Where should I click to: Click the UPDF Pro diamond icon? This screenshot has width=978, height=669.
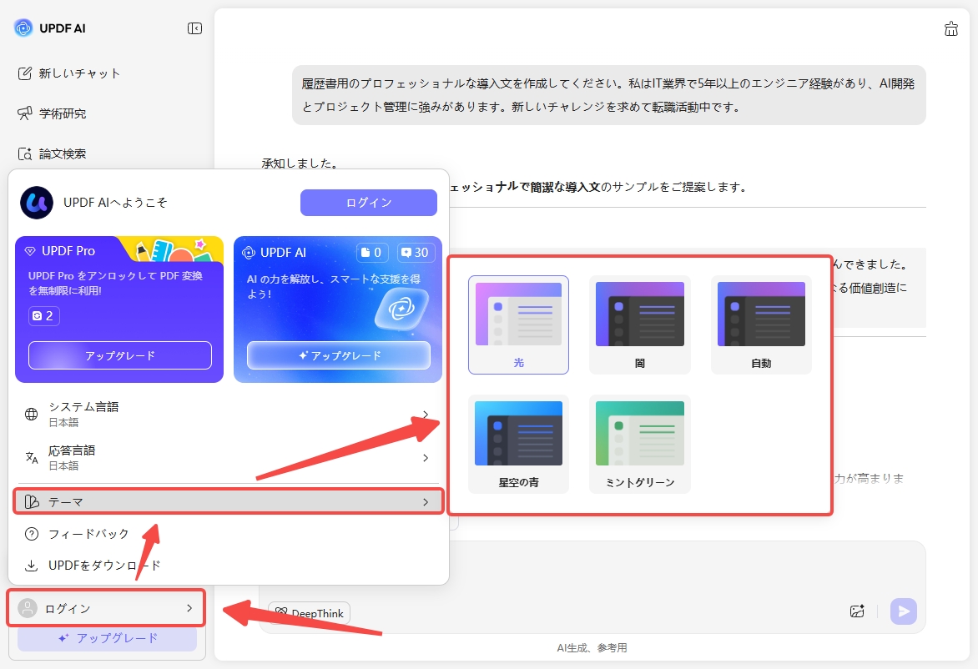point(30,251)
